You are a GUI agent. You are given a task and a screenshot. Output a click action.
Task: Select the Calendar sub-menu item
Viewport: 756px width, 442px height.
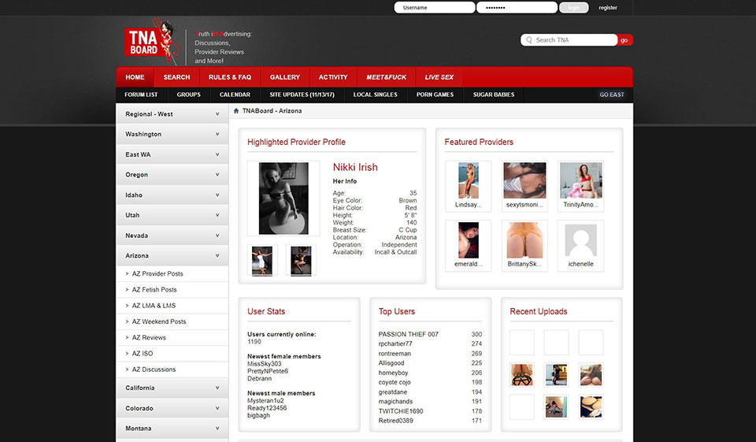pos(235,95)
